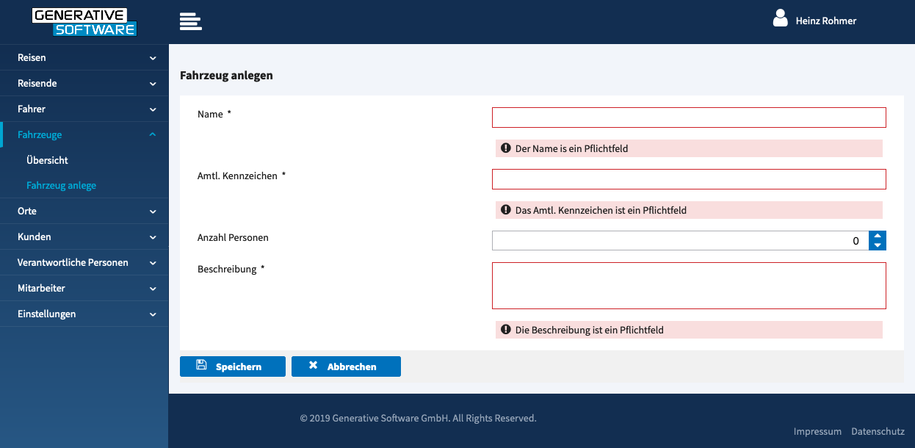Click the 'Fahrzeug anlegen' page heading
This screenshot has height=448, width=915.
pos(226,76)
